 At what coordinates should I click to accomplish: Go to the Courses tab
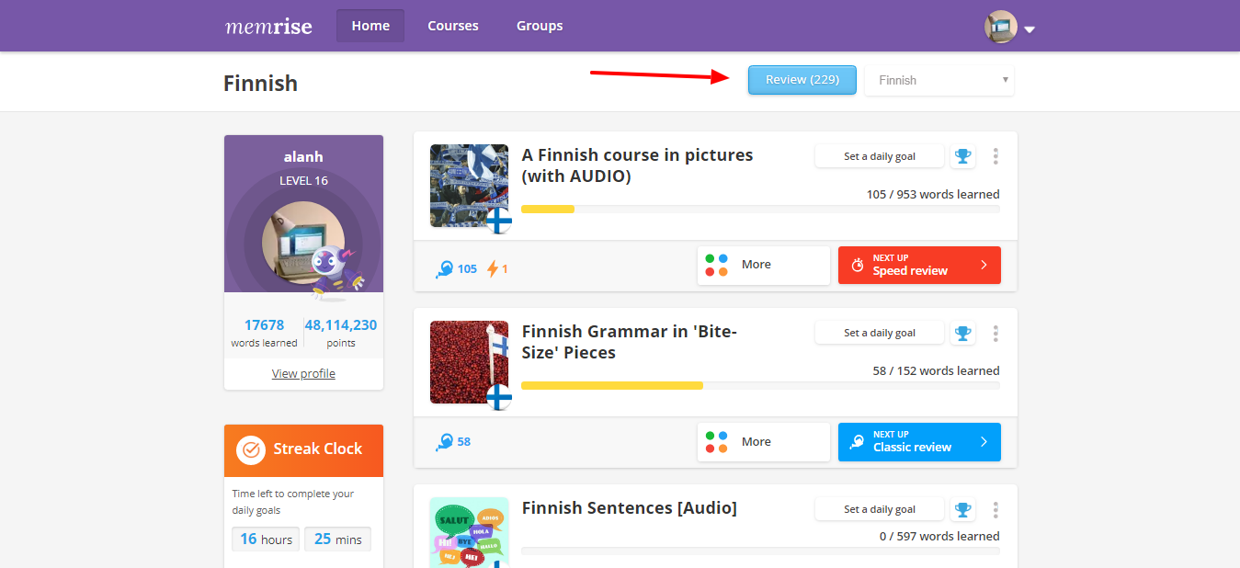tap(453, 26)
